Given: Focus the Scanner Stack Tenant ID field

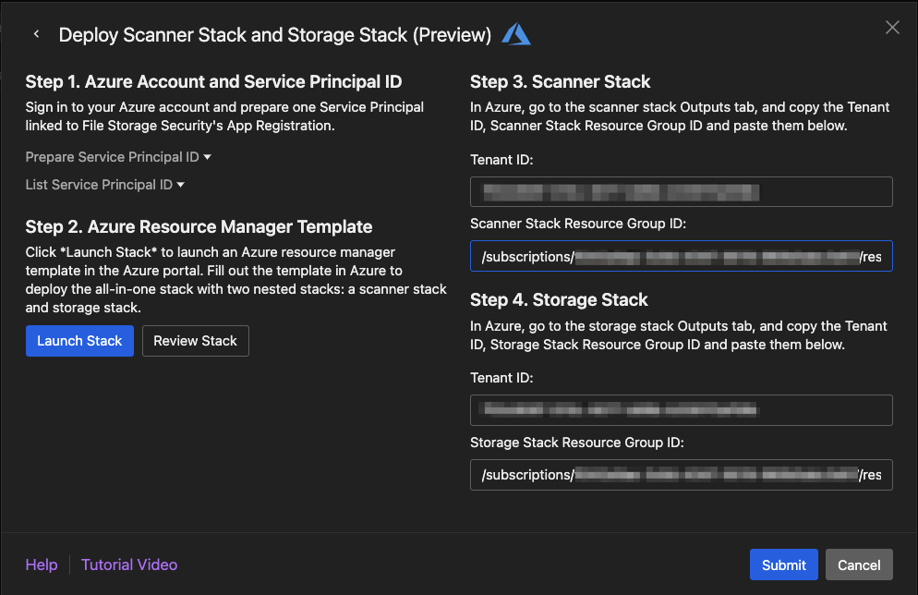Looking at the screenshot, I should (681, 192).
